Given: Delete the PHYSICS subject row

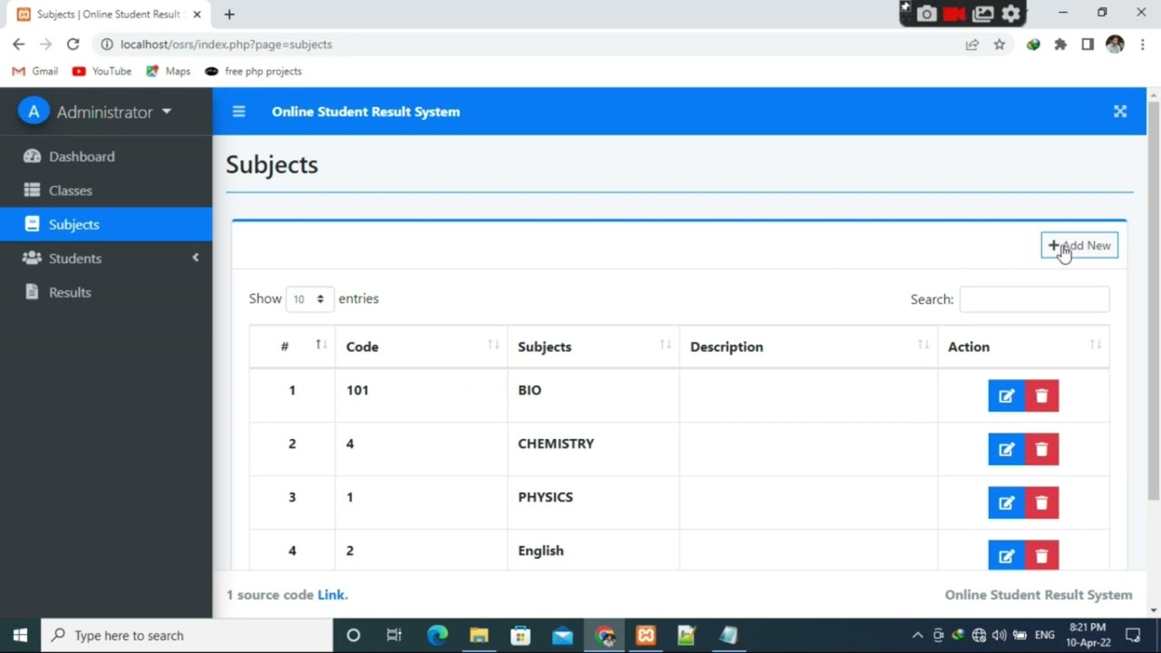Looking at the screenshot, I should tap(1041, 503).
